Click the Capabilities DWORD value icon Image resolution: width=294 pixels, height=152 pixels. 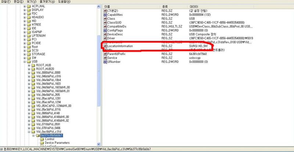105,15
